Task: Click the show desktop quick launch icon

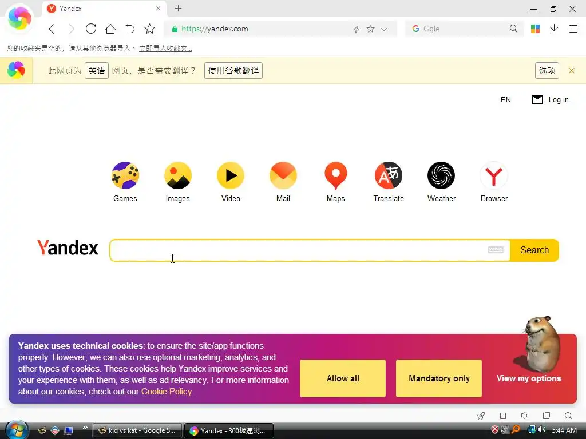Action: tap(69, 430)
